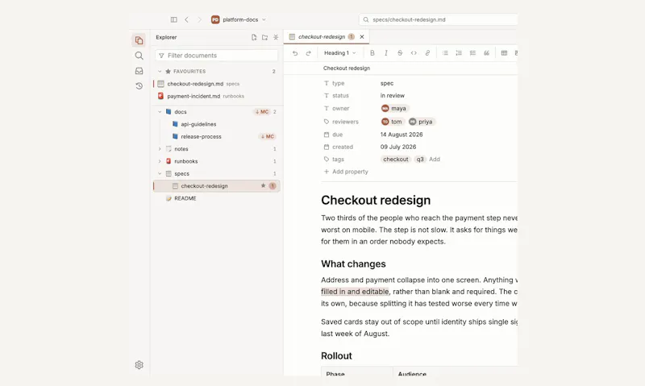Click the tom reviewer chip
The width and height of the screenshot is (645, 386).
coord(392,122)
